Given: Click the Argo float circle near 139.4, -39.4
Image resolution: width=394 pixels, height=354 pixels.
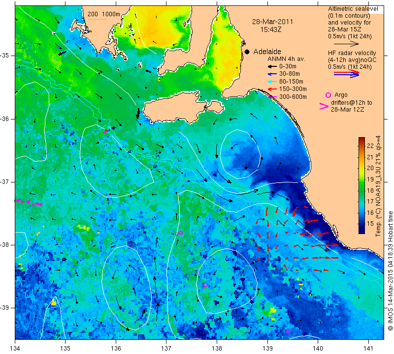Looking at the screenshot, I should pyautogui.click(x=288, y=331).
